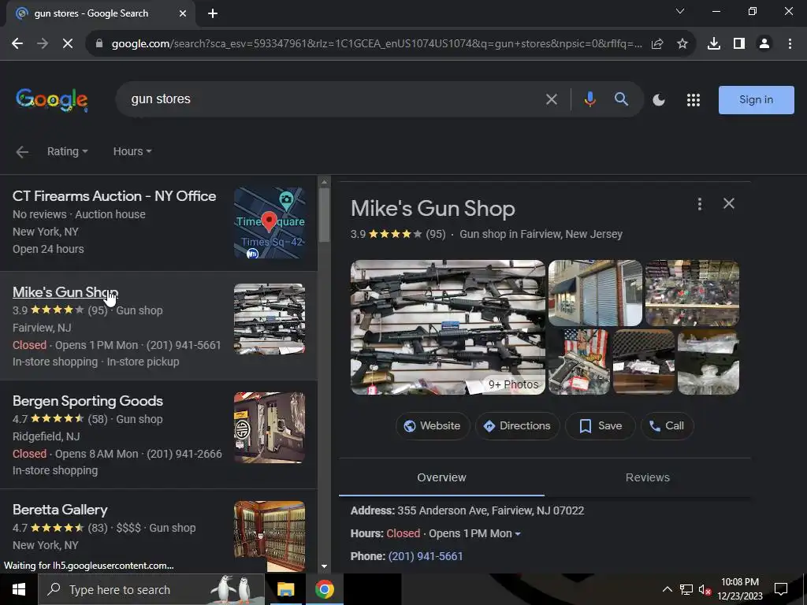
Task: Click Windows taskbar search box
Action: pyautogui.click(x=151, y=589)
